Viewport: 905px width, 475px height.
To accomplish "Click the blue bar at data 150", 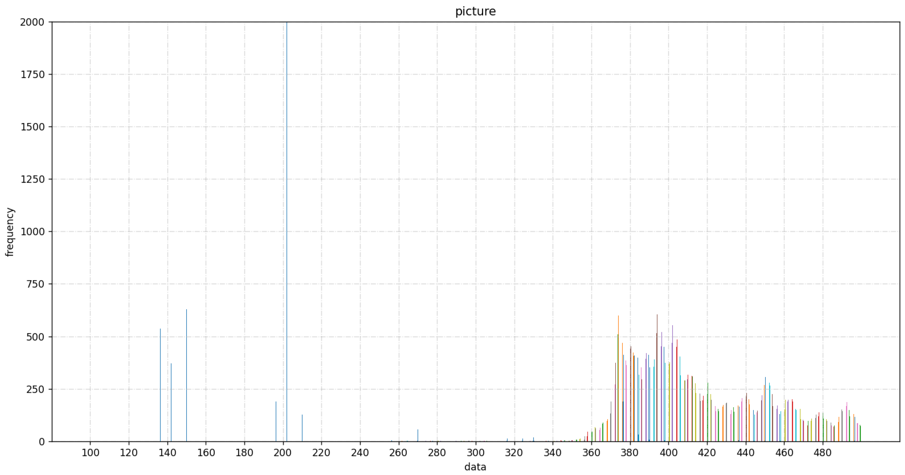I will 186,376.
